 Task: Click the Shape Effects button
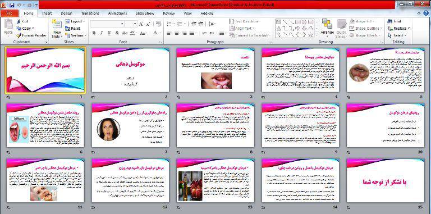tap(365, 35)
